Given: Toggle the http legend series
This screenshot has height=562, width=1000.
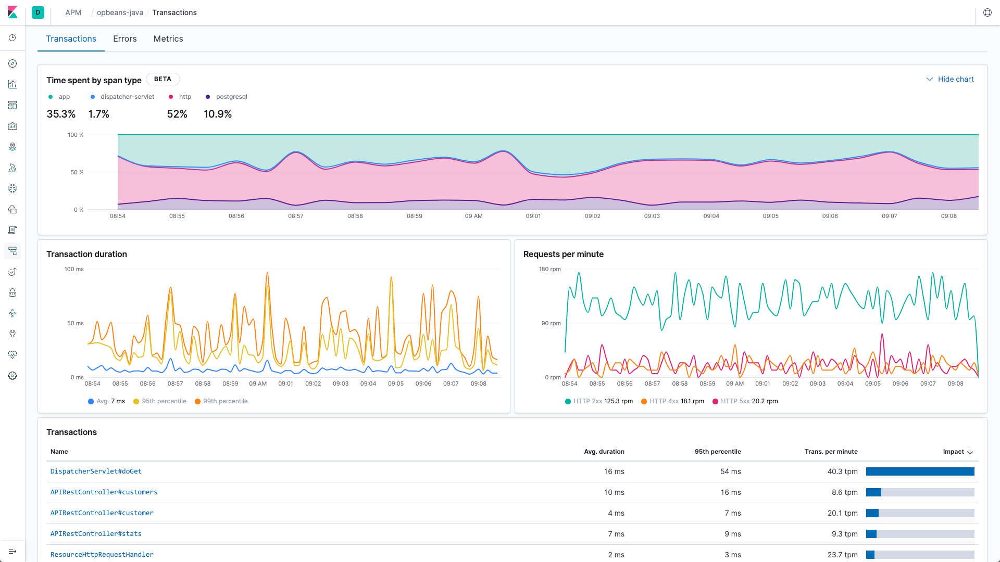Looking at the screenshot, I should 180,97.
